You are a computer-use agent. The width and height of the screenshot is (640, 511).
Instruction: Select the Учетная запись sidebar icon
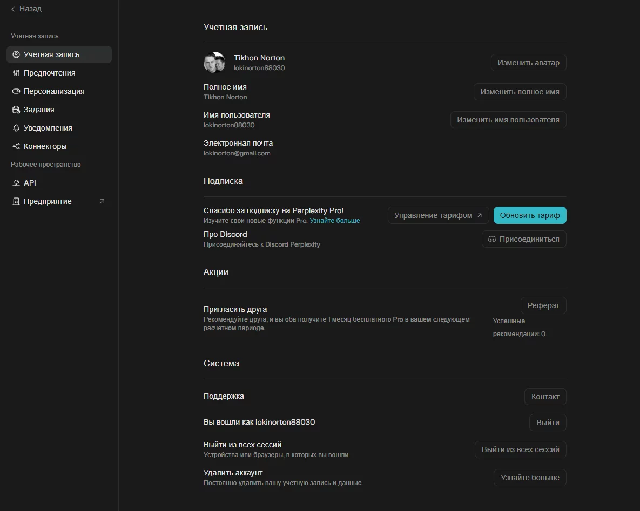16,54
